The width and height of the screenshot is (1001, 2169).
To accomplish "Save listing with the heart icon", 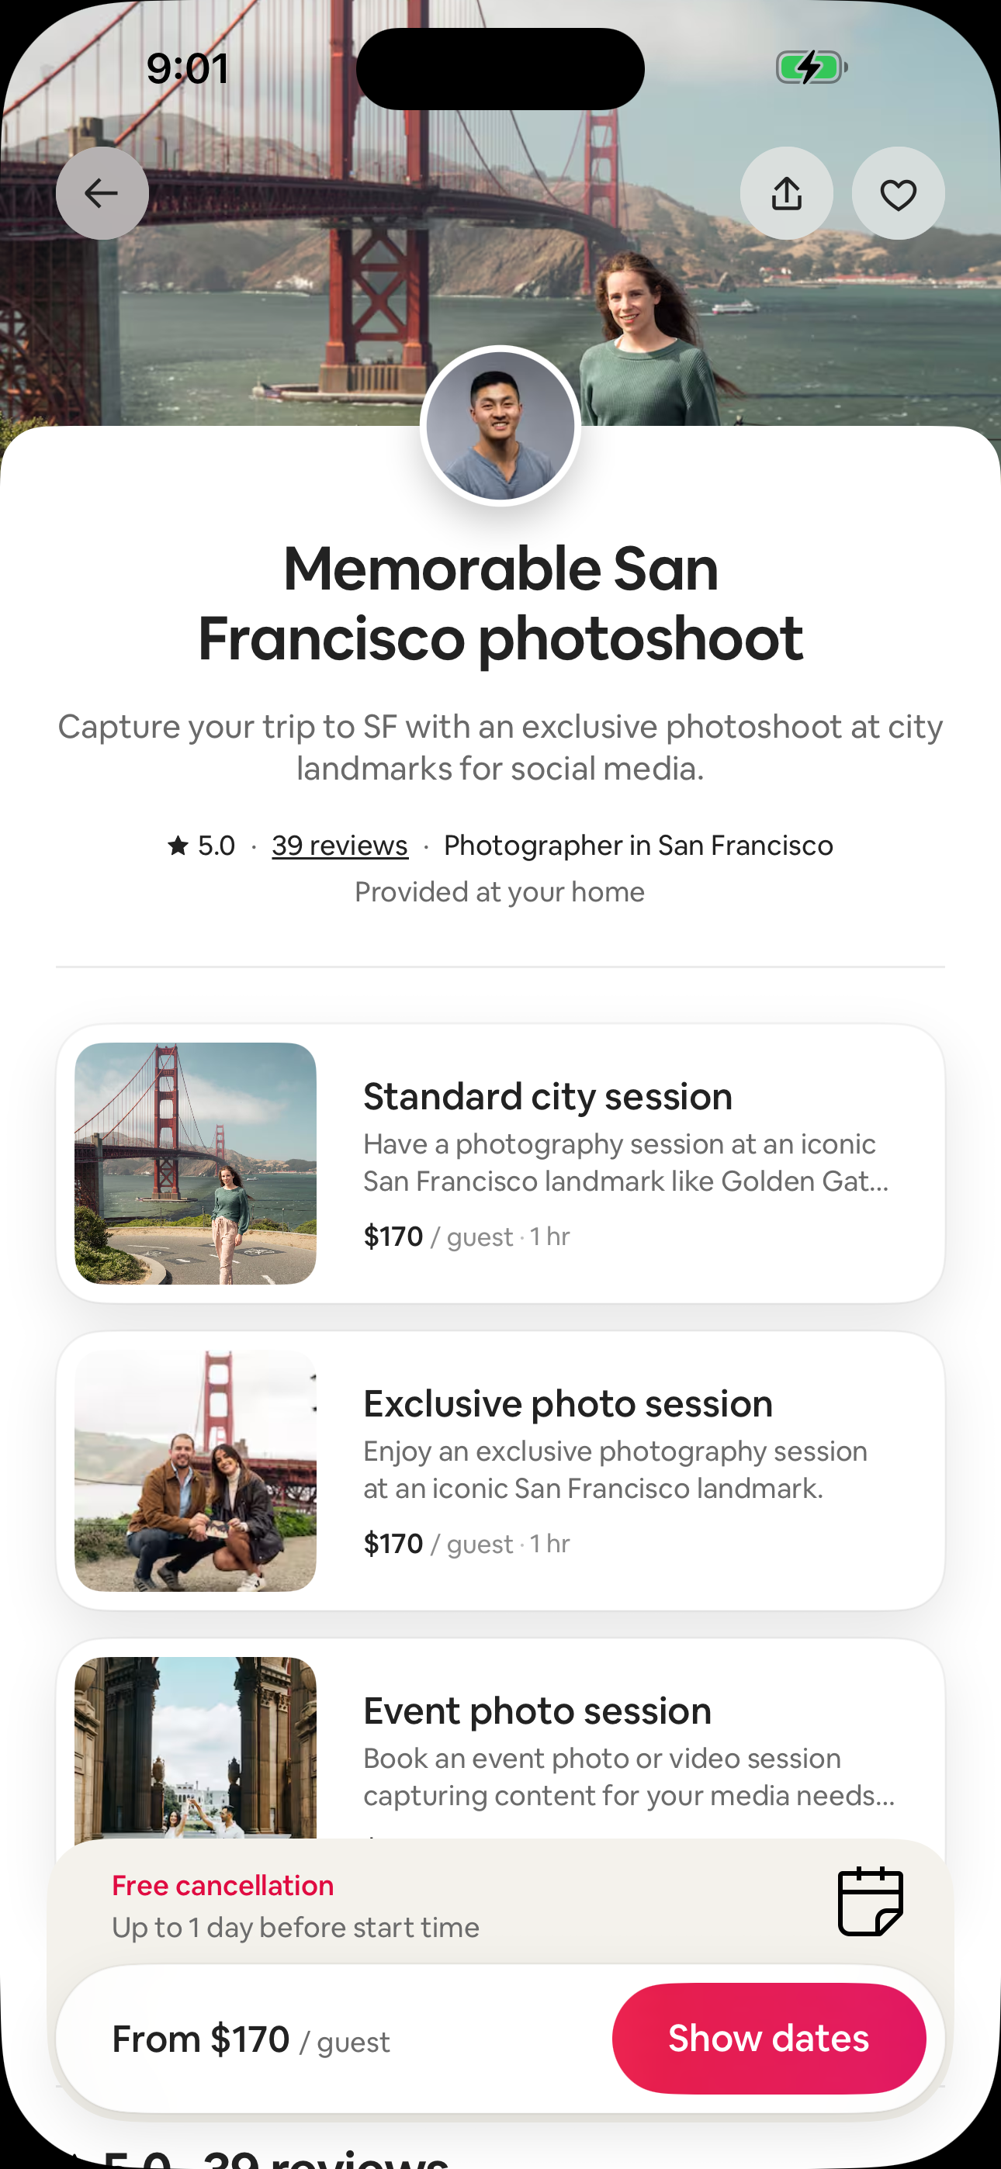I will tap(897, 194).
